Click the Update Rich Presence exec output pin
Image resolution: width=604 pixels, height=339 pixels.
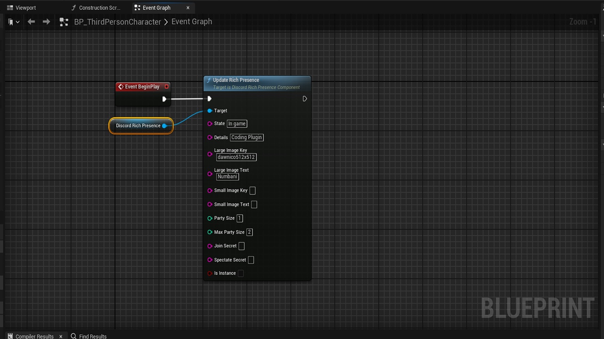(305, 99)
